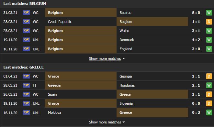
Task: Click the green W badge for Belgium vs England
Action: tap(209, 49)
